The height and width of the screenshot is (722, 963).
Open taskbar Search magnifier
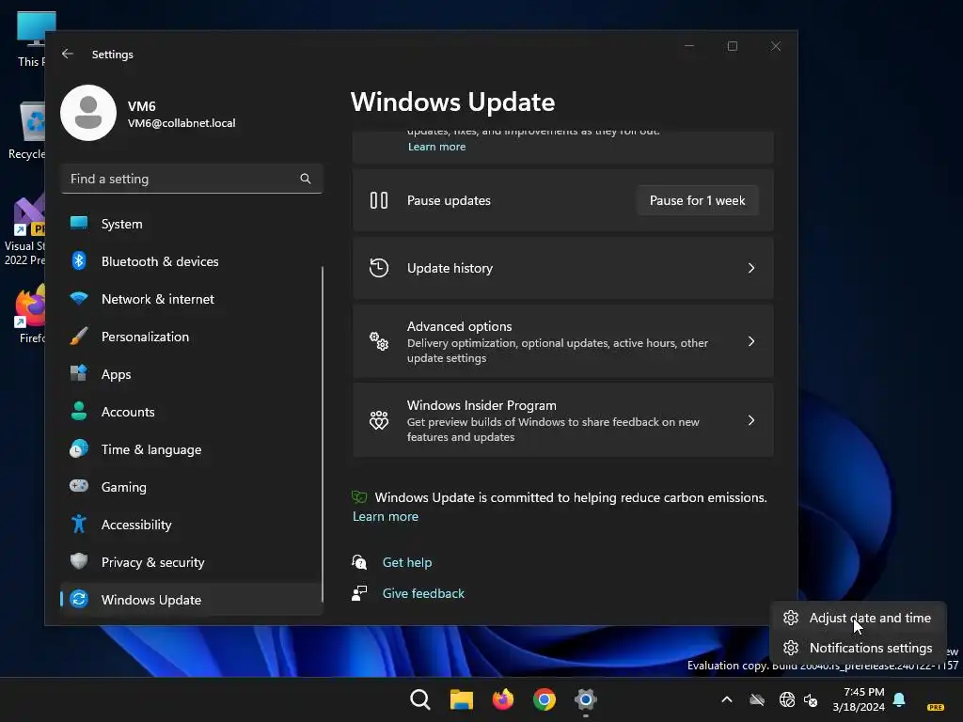420,699
